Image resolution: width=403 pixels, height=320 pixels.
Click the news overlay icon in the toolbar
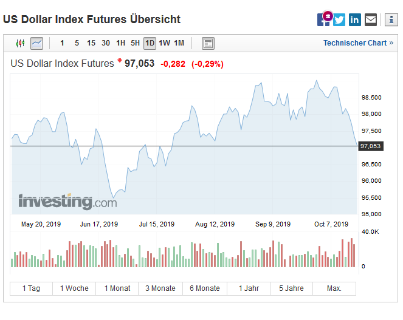[x=208, y=43]
